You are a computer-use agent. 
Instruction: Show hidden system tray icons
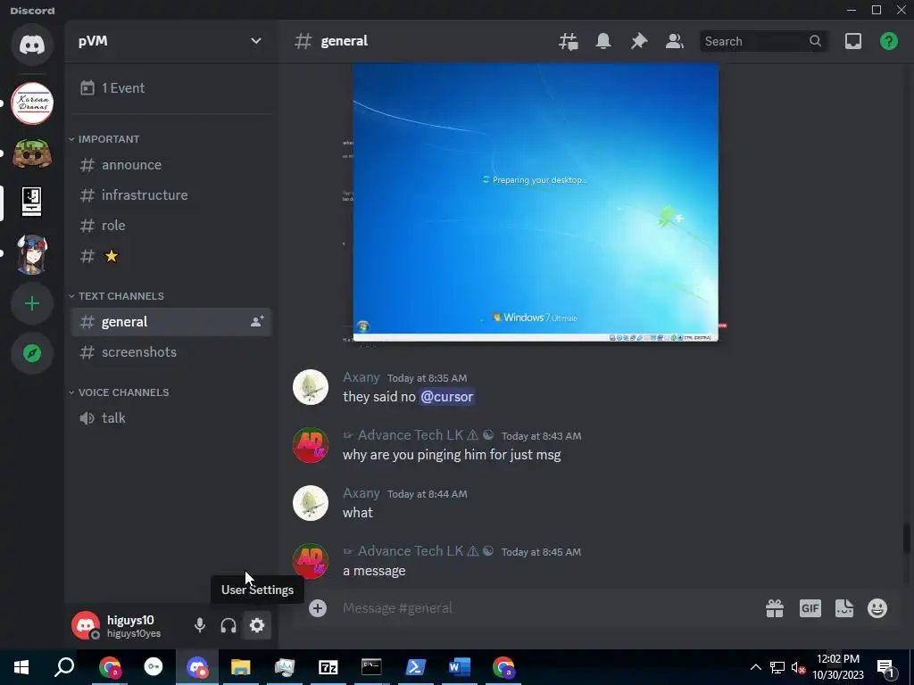click(x=755, y=667)
